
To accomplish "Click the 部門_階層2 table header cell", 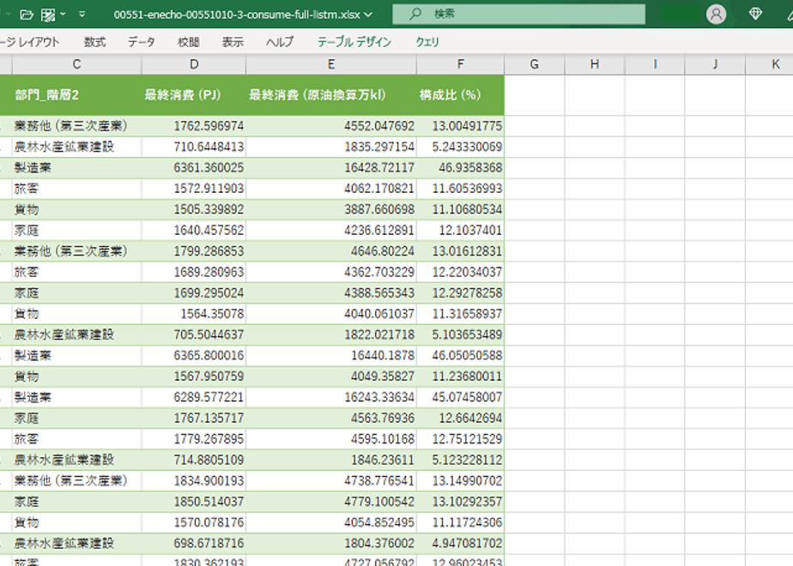I will [77, 95].
